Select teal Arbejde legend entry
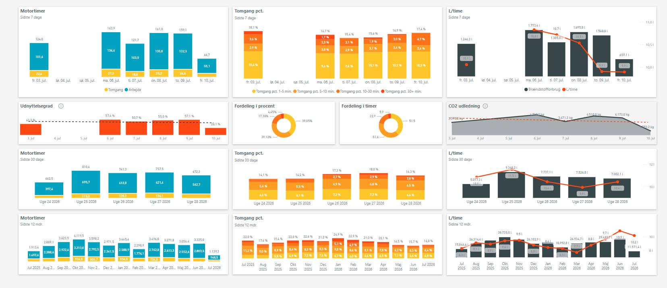 pyautogui.click(x=133, y=90)
